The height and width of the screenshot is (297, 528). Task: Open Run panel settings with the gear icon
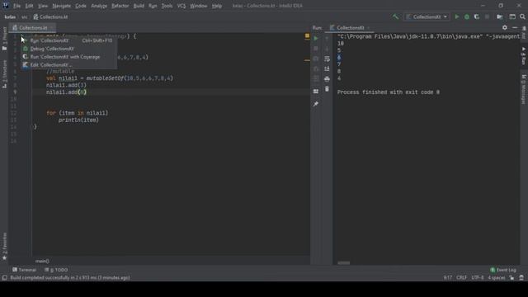point(504,27)
